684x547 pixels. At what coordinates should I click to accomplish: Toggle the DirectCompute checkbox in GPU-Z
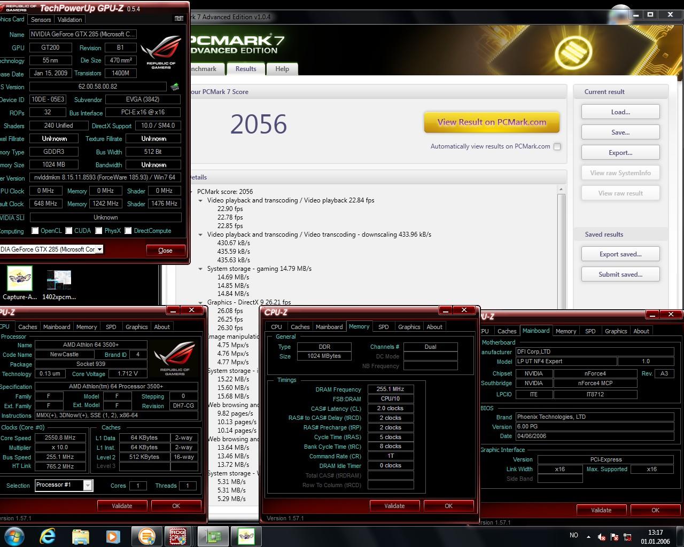point(128,231)
